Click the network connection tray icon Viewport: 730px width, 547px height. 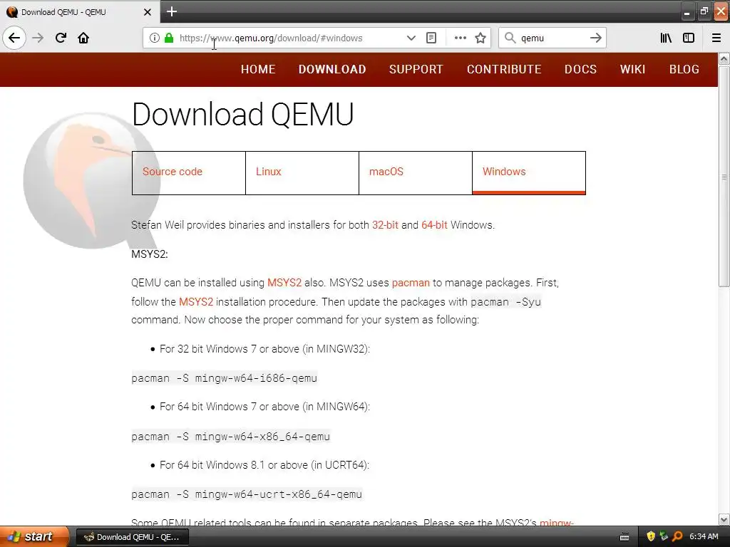pos(664,537)
